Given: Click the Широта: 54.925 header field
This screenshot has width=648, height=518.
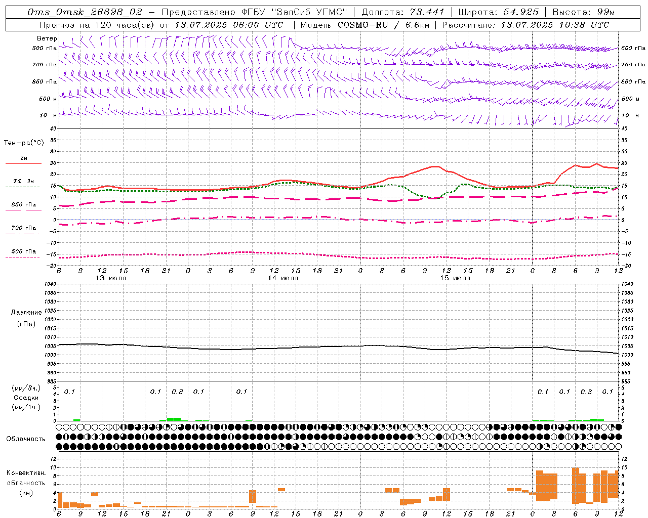Looking at the screenshot, I should click(498, 12).
